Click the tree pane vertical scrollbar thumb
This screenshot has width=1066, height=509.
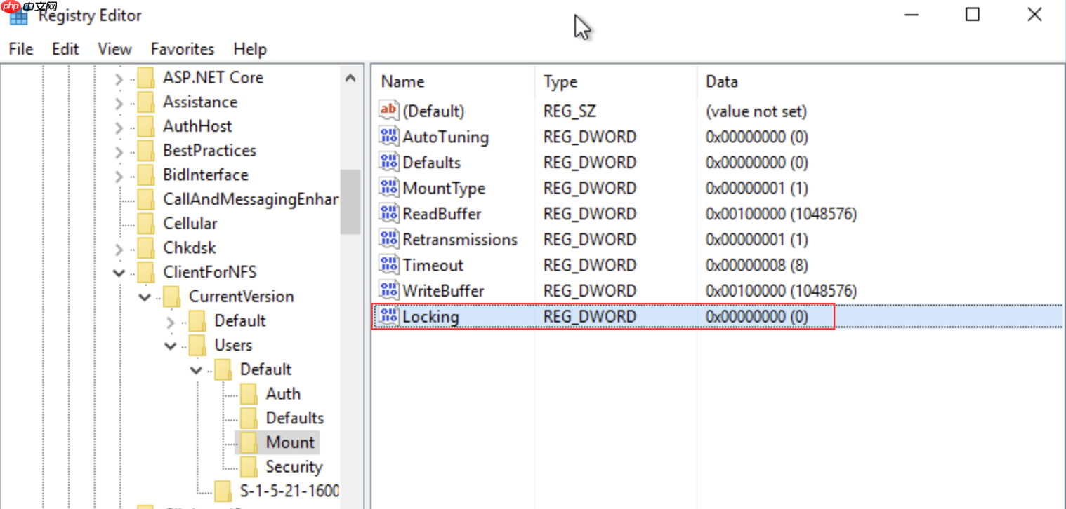pyautogui.click(x=350, y=202)
